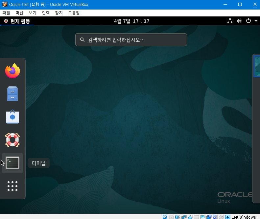Click the volume speaker icon
The image size is (260, 219).
(x=239, y=21)
